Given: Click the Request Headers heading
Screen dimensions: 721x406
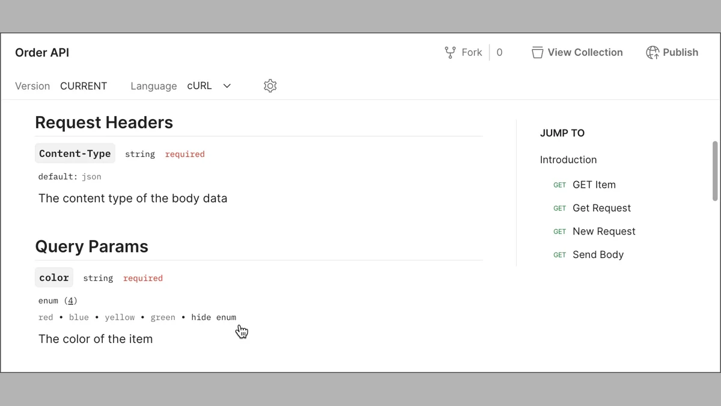Looking at the screenshot, I should coord(104,123).
